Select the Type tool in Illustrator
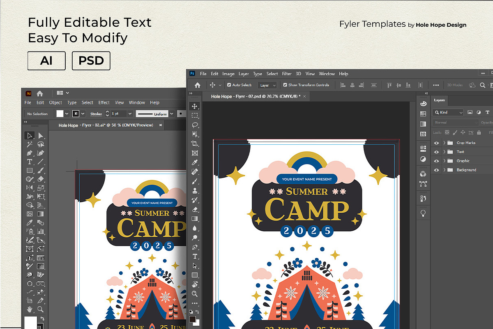493x329 pixels. tap(30, 162)
